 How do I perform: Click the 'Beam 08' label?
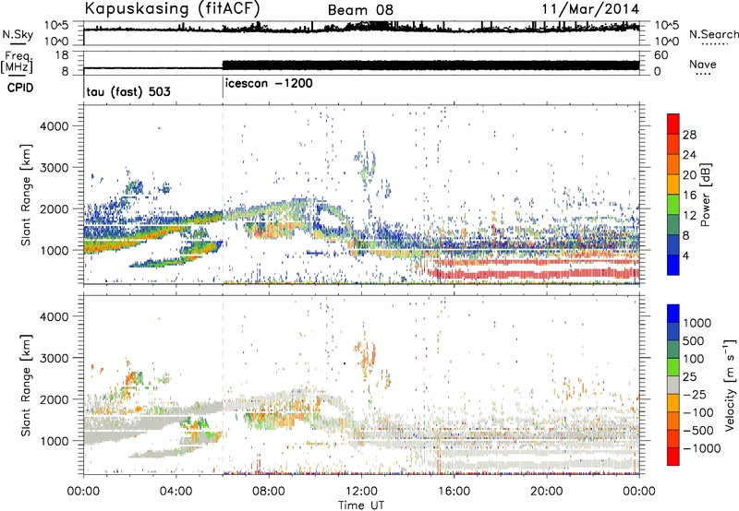(360, 10)
